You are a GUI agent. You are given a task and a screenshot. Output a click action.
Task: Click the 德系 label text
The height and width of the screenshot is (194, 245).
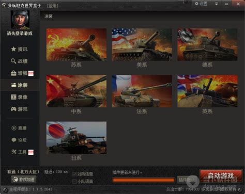pyautogui.click(x=207, y=65)
